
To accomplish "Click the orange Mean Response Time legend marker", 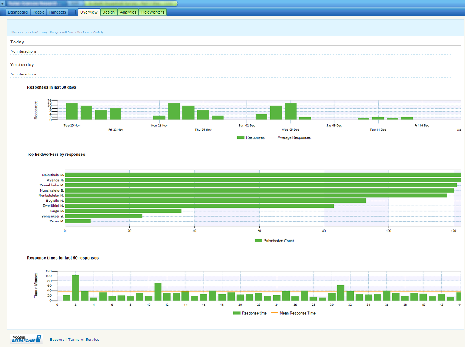I will (x=274, y=313).
